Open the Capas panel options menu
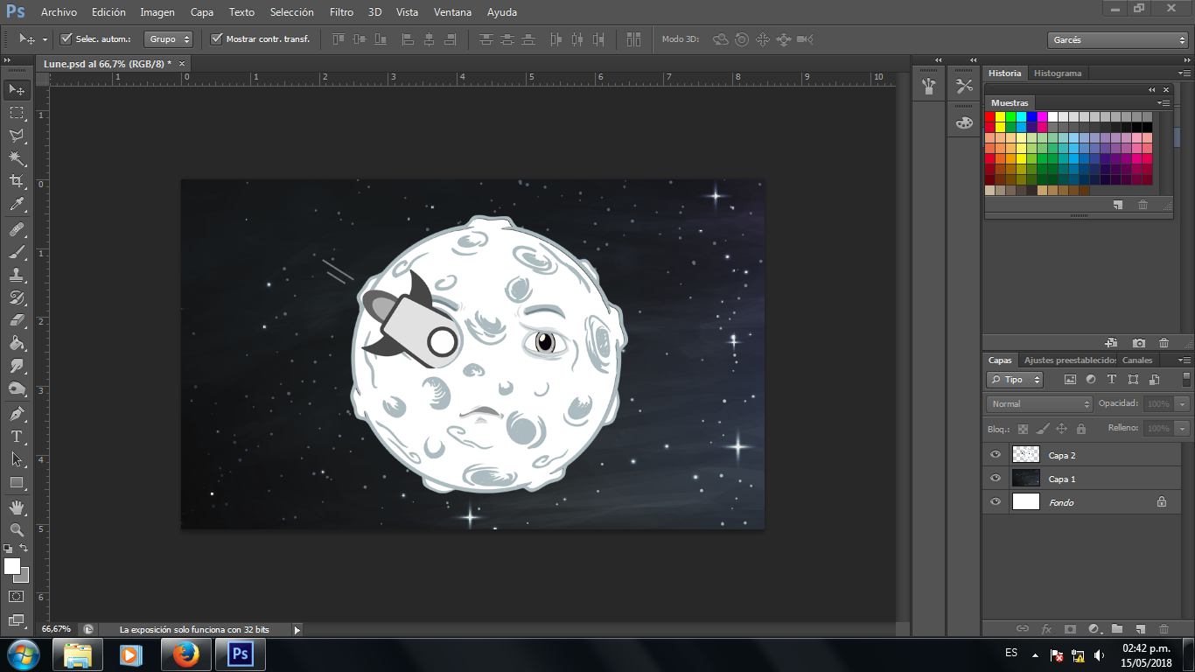Screen dimensions: 1195x672 1184,360
